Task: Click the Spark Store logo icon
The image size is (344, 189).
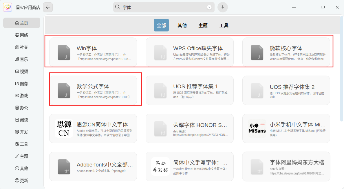Action: pyautogui.click(x=8, y=7)
